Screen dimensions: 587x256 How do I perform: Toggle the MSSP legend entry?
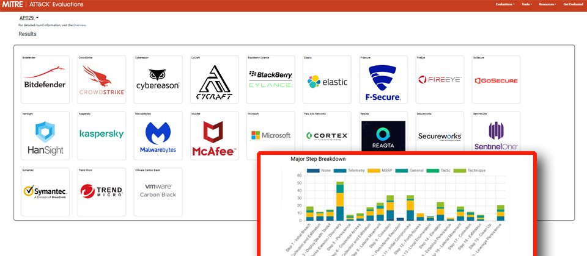click(x=380, y=171)
